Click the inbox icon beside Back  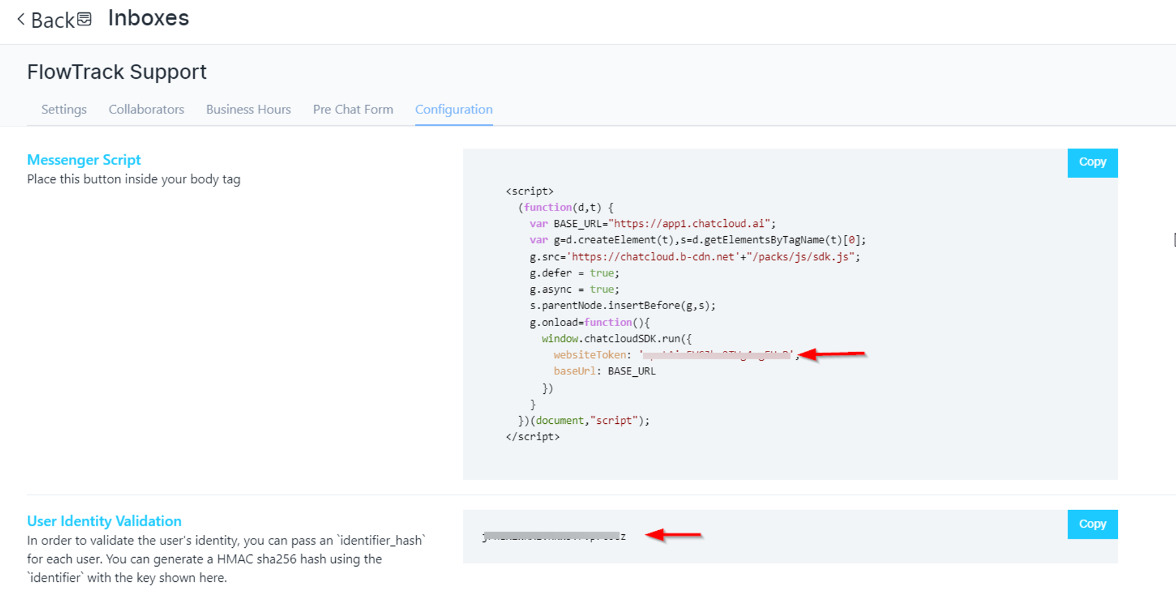click(85, 19)
